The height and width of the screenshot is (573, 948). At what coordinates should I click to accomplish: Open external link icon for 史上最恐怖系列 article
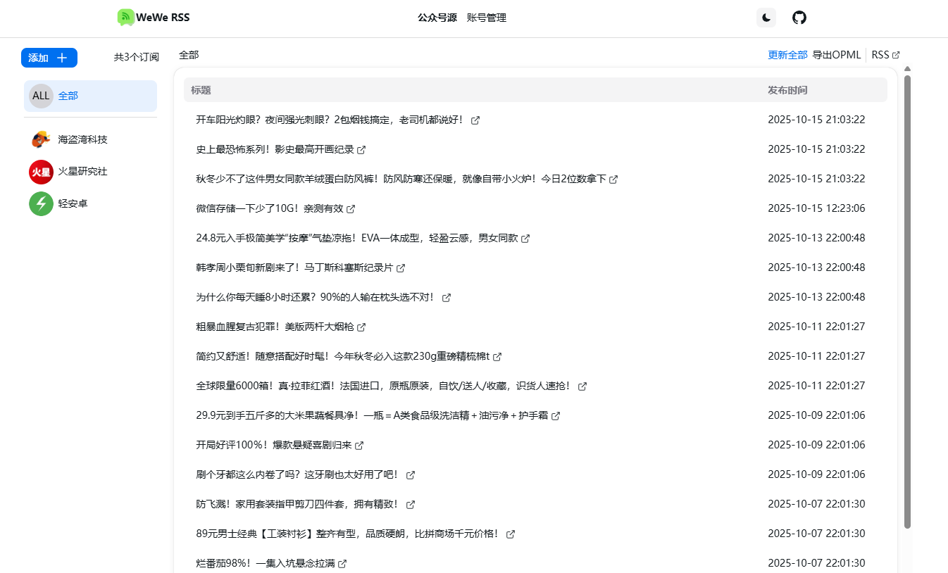coord(361,150)
